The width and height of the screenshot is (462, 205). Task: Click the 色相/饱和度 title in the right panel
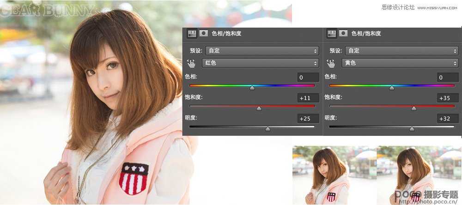366,34
